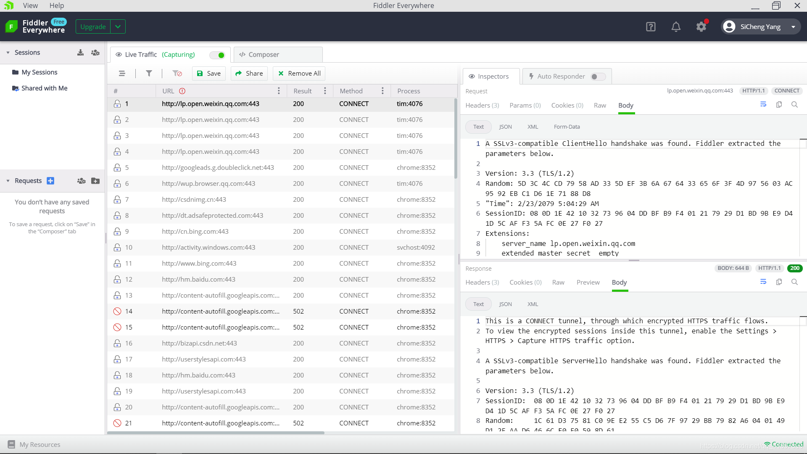
Task: Enable the Auto Responder switch
Action: pos(598,77)
